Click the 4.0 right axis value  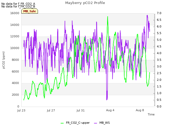click(x=159, y=53)
